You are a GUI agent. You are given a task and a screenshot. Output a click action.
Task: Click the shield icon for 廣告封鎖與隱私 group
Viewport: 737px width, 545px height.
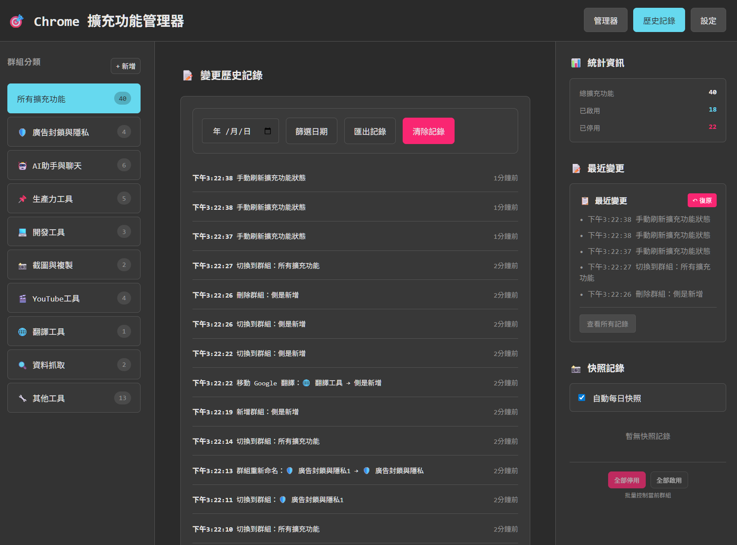coord(22,132)
